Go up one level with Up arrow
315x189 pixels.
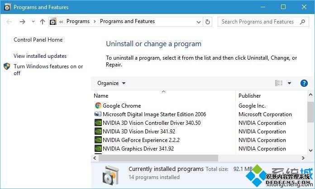(x=43, y=22)
